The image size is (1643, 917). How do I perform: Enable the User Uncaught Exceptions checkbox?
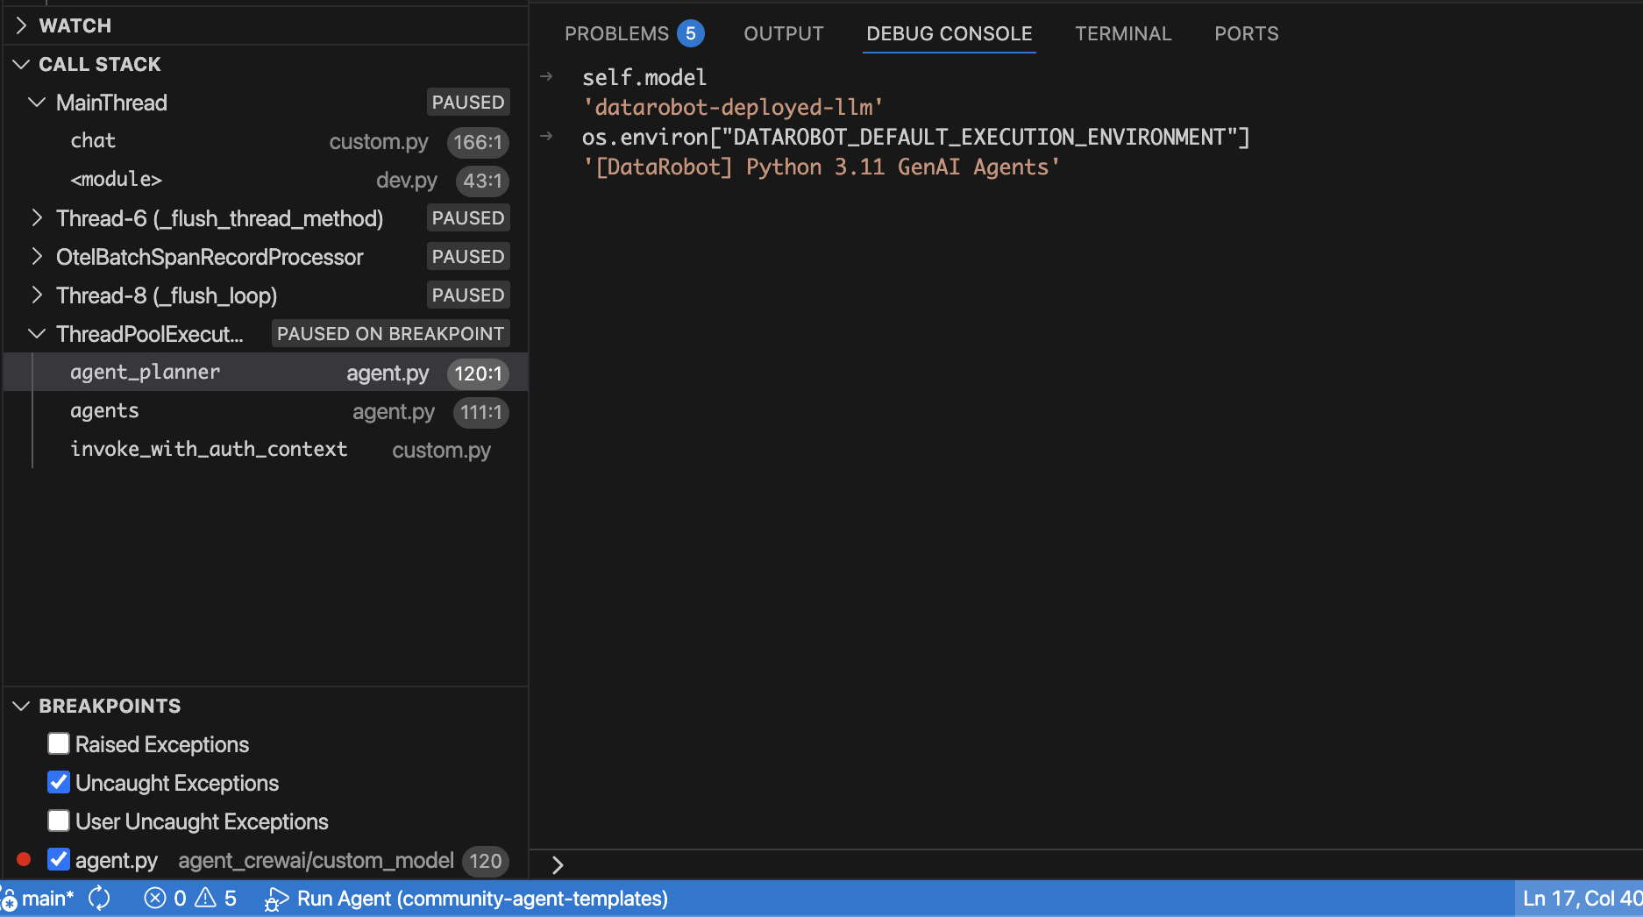(59, 821)
